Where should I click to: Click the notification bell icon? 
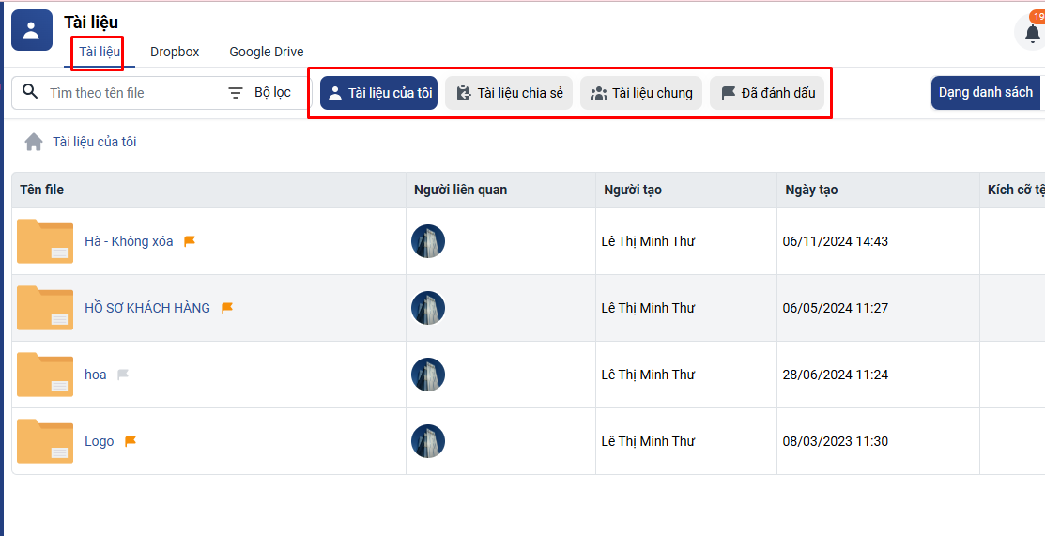pyautogui.click(x=1032, y=33)
